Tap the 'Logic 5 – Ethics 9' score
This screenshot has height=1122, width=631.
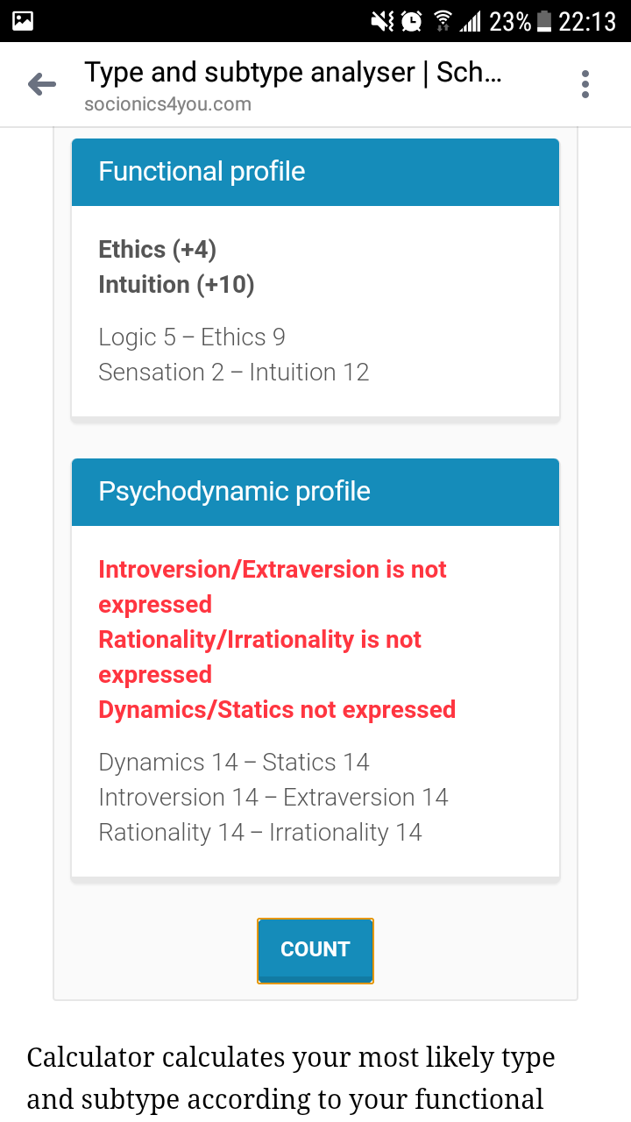point(192,337)
